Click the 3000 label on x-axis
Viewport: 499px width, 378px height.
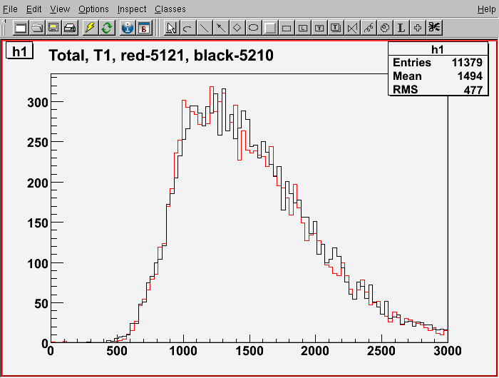pyautogui.click(x=448, y=351)
